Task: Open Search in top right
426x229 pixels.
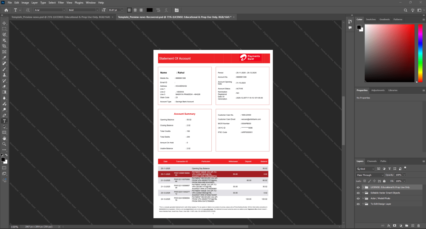Action: [x=406, y=10]
